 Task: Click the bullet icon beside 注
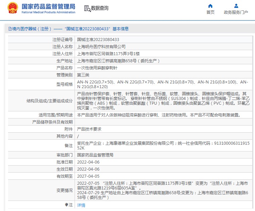[x=66, y=205]
